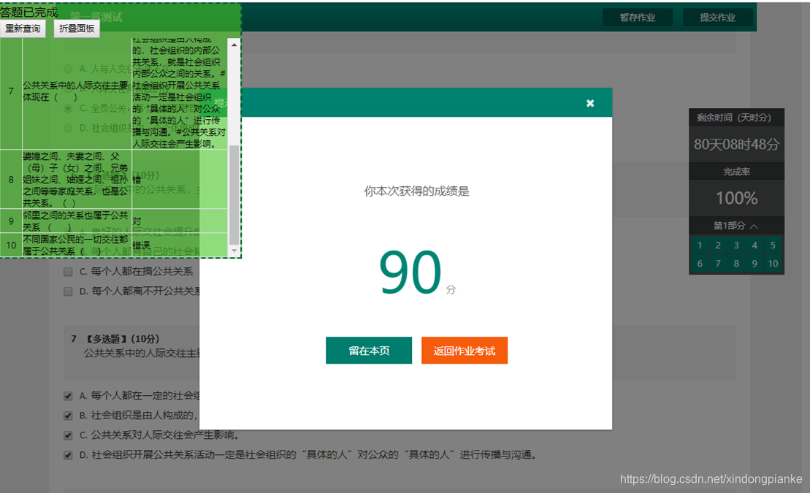810x493 pixels.
Task: Select radio option C 全员公关
Action: [68, 108]
